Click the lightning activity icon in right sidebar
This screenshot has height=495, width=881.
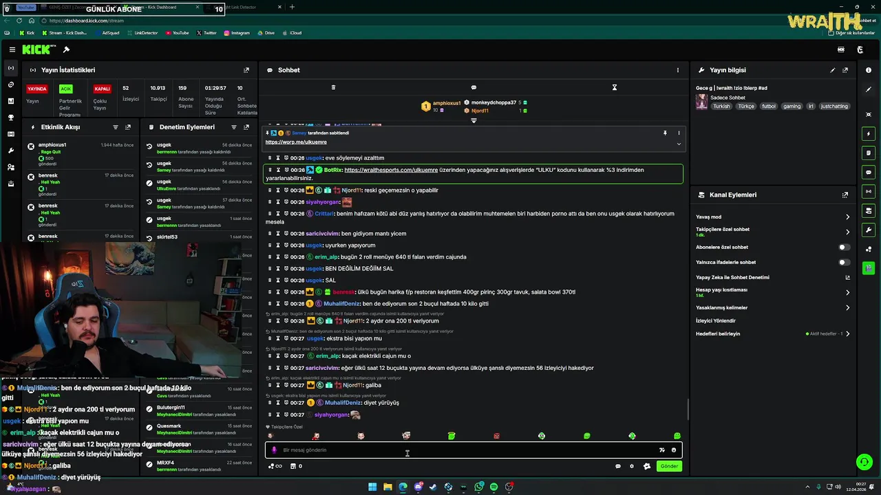point(869,134)
